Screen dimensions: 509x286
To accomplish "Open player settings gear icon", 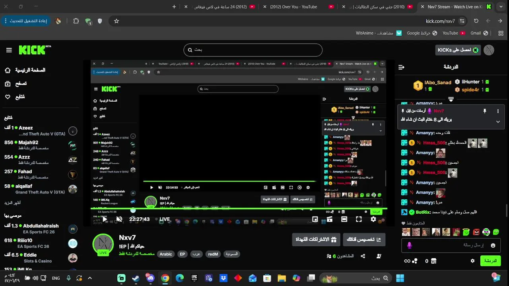I will point(373,219).
